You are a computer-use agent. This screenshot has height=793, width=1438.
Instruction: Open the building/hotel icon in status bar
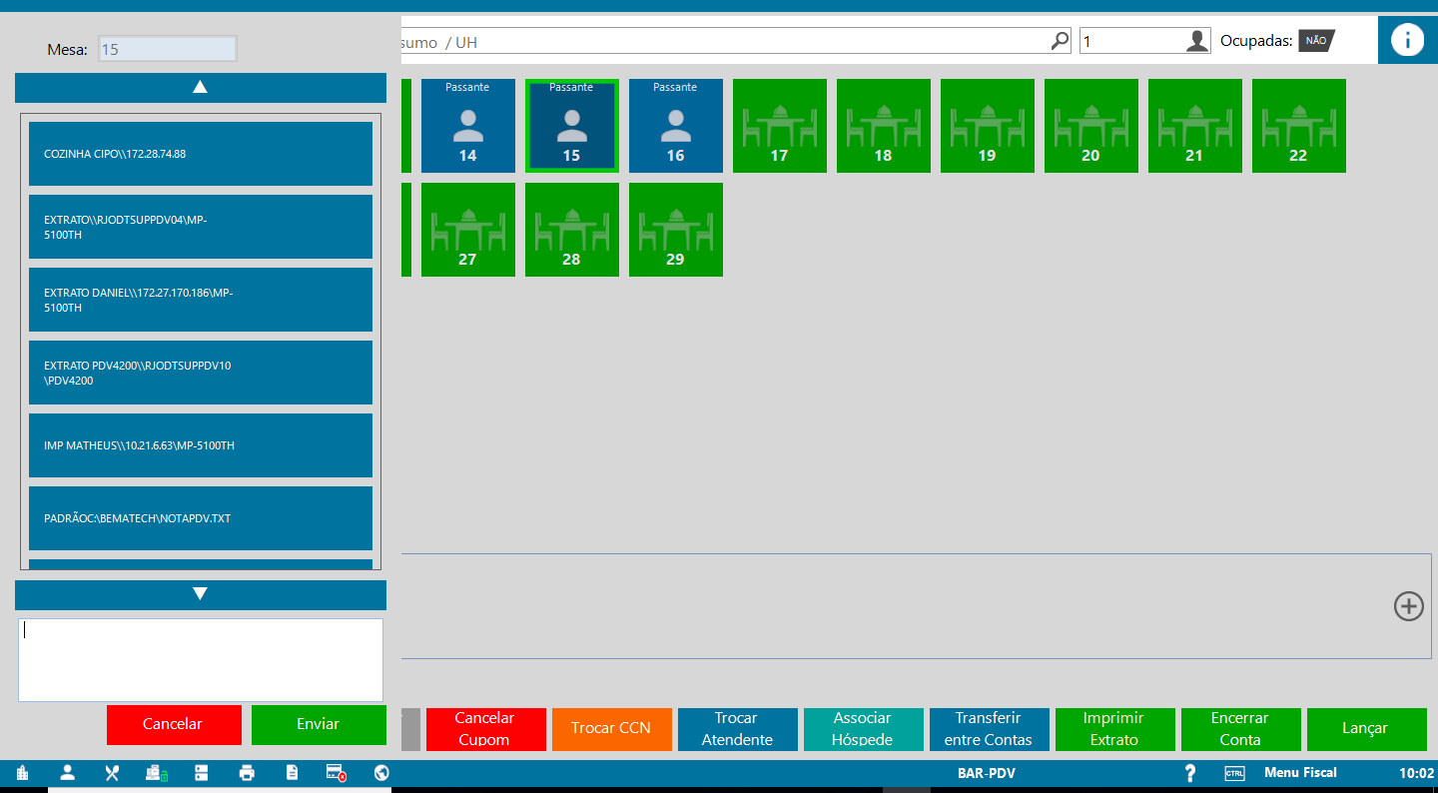(23, 773)
